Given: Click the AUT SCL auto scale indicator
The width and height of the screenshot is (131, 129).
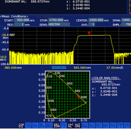Looking at the screenshot, I should coord(99,125).
